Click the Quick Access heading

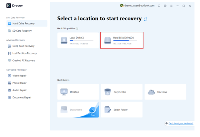click(x=63, y=80)
